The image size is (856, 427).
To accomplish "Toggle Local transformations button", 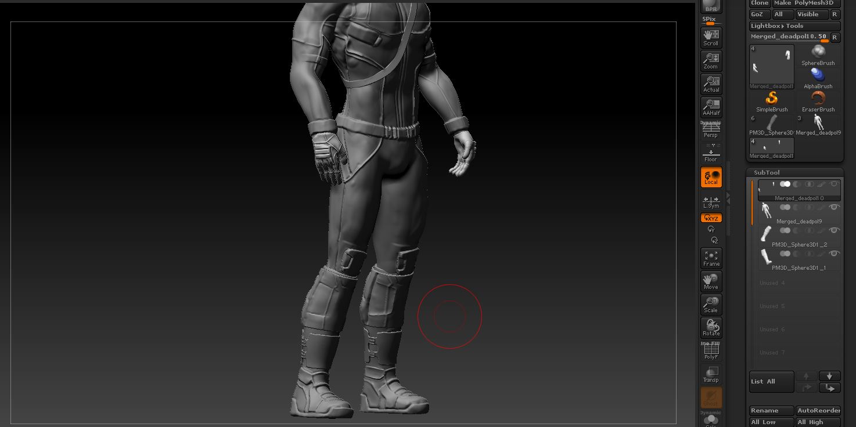I will (711, 177).
